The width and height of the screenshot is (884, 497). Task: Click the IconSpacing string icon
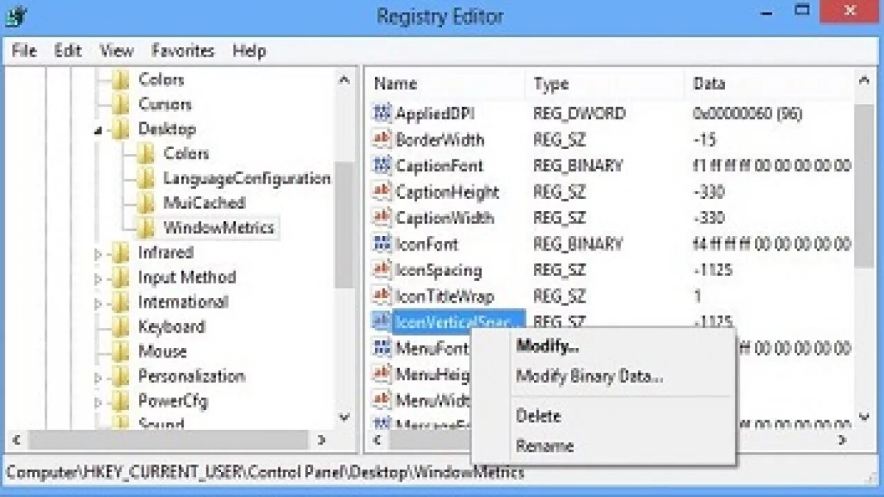click(382, 270)
